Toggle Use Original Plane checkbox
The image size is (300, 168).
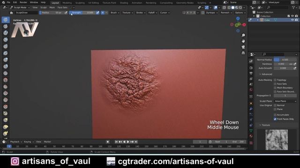coord(275,109)
